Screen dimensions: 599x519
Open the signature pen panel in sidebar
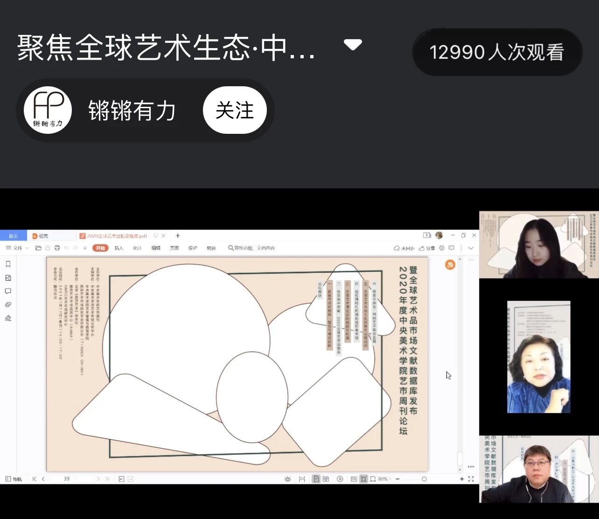point(8,318)
